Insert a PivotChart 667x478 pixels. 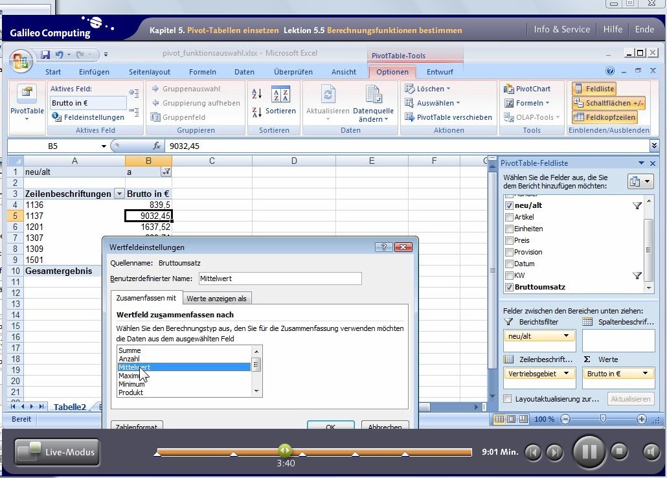[527, 89]
